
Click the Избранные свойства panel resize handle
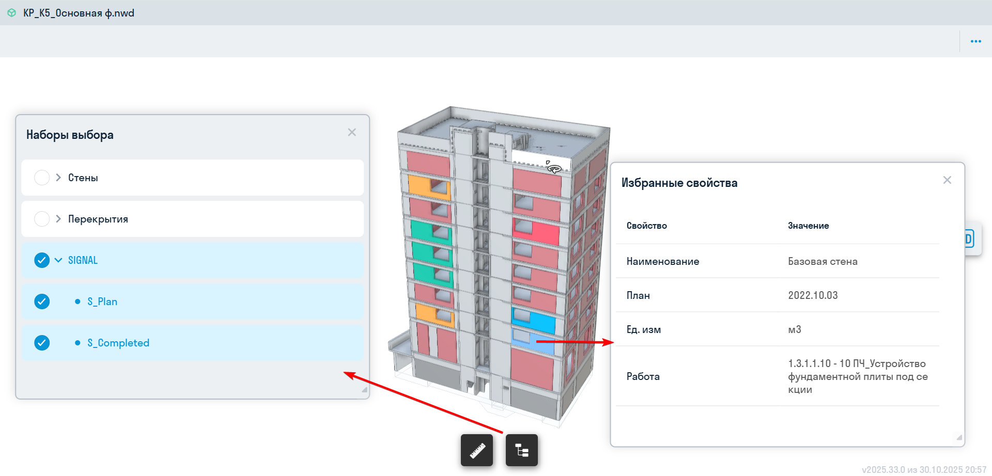tap(959, 437)
